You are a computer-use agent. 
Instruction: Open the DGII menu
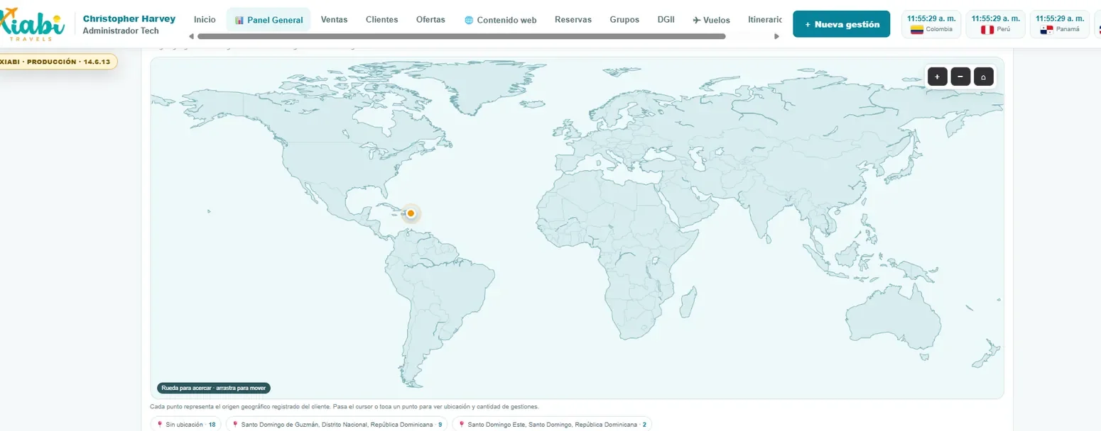[666, 20]
